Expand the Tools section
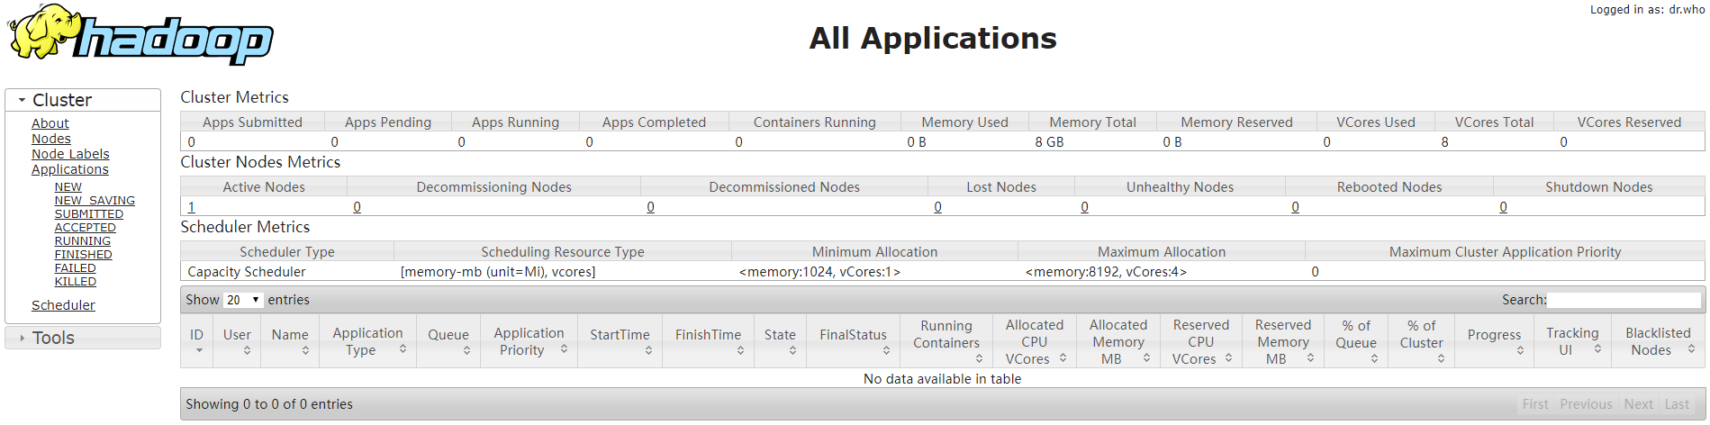 [83, 338]
